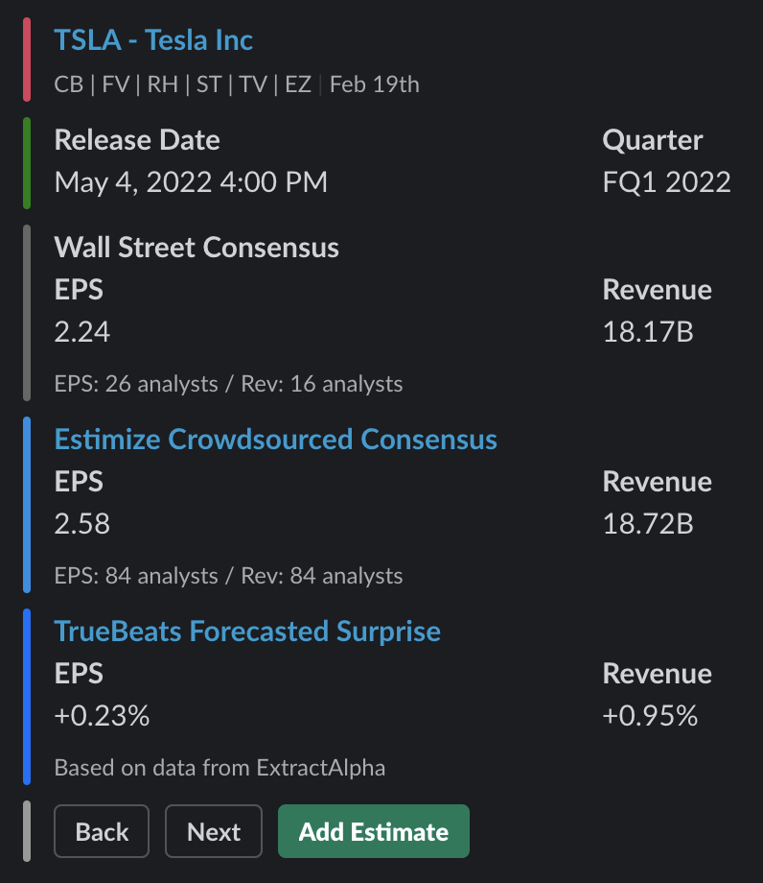Open the EZ link

(298, 84)
